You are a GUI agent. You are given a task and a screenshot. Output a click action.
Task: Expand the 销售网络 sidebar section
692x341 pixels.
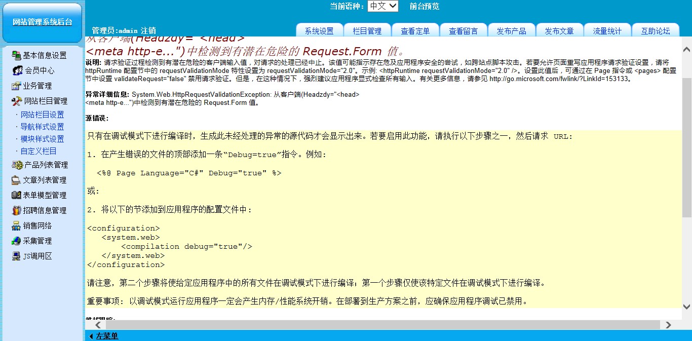(37, 225)
